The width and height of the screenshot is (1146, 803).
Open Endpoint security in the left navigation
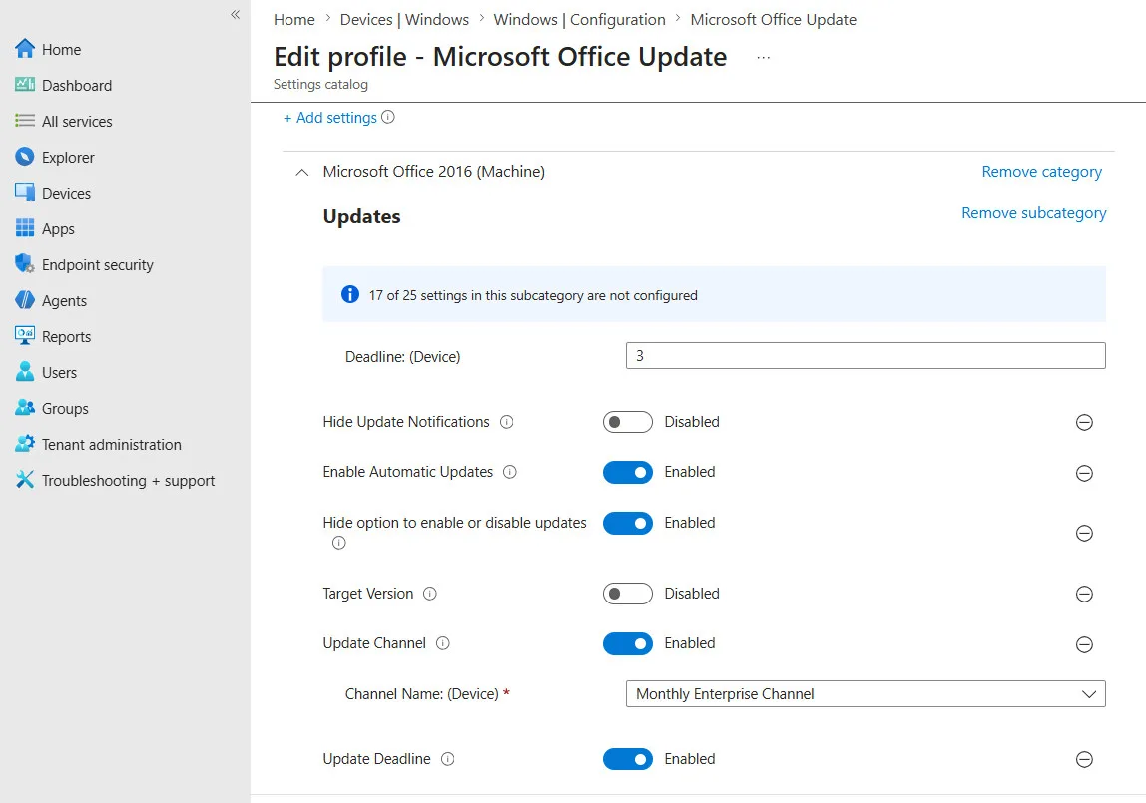97,264
